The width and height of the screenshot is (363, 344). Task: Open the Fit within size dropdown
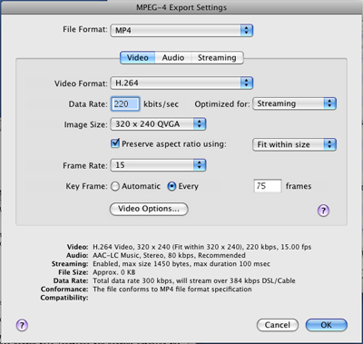pyautogui.click(x=294, y=144)
